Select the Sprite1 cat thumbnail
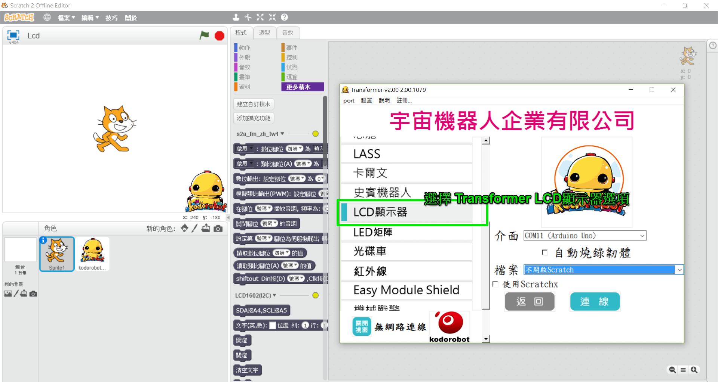Image resolution: width=718 pixels, height=382 pixels. [x=57, y=254]
